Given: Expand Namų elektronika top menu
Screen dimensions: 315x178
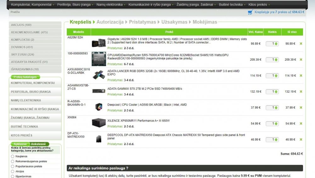Looking at the screenshot, I should coord(111,5).
